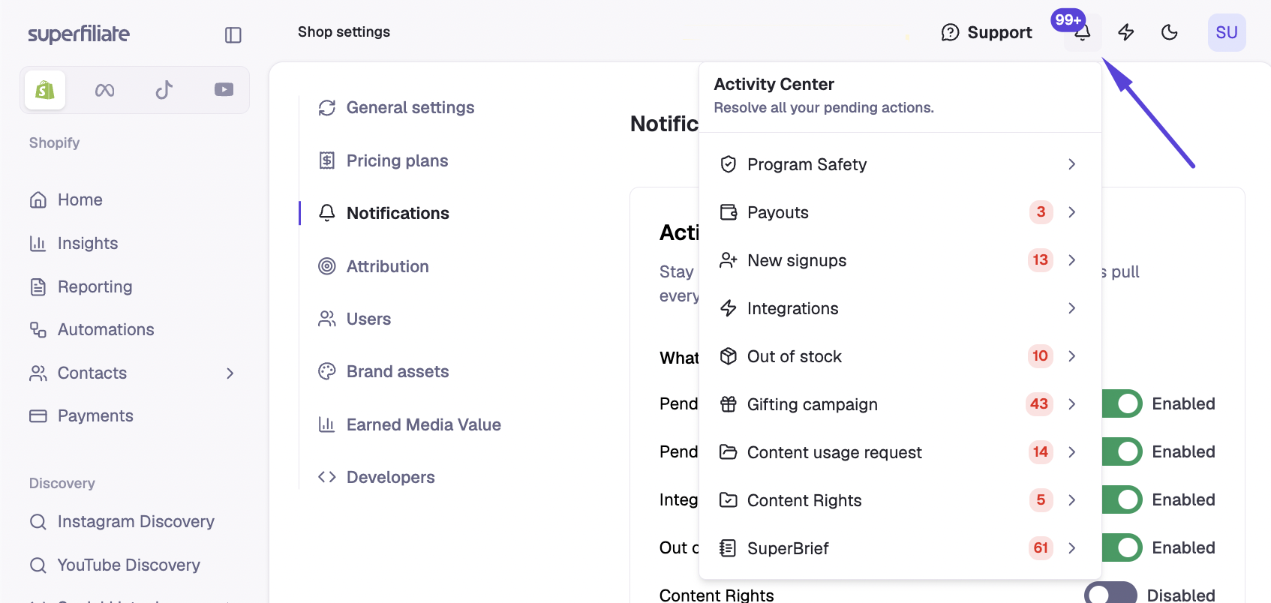Select the Shopify platform icon

45,90
